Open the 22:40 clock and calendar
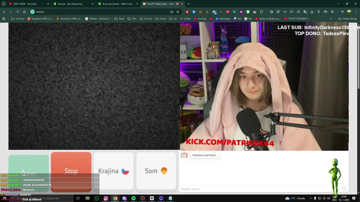Screen dimensions: 360x202 [x=343, y=198]
